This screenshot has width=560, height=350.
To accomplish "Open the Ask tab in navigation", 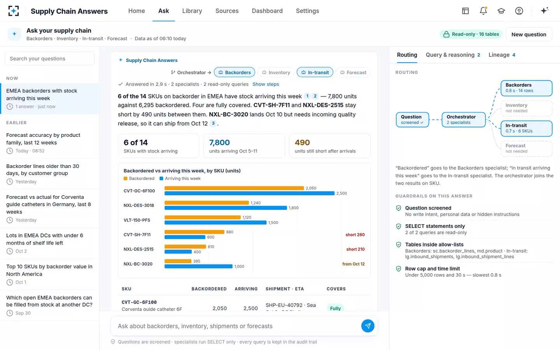I will pos(163,11).
